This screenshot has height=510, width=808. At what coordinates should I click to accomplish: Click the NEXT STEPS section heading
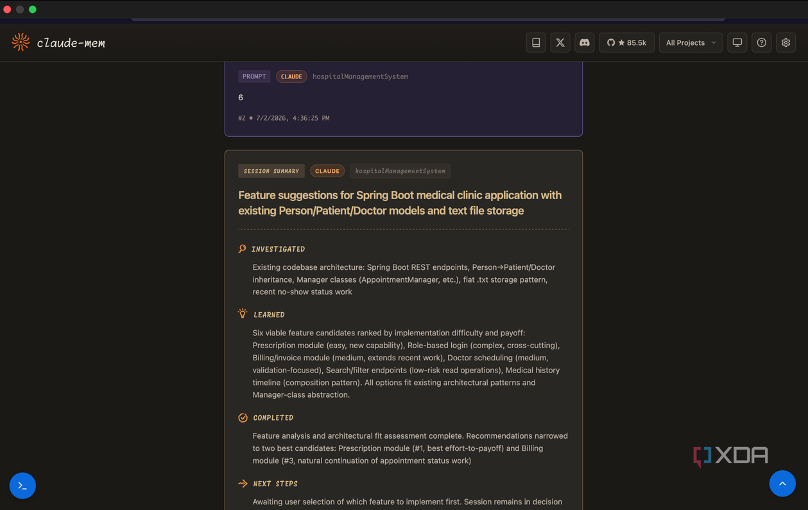[275, 484]
